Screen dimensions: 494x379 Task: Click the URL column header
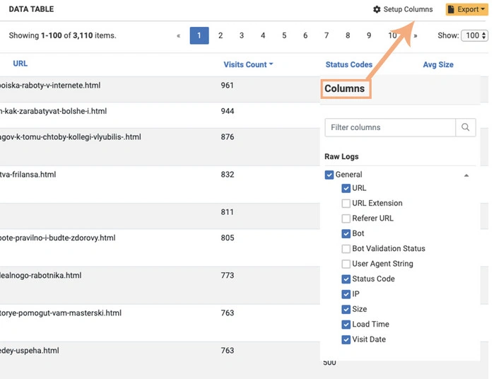(20, 64)
